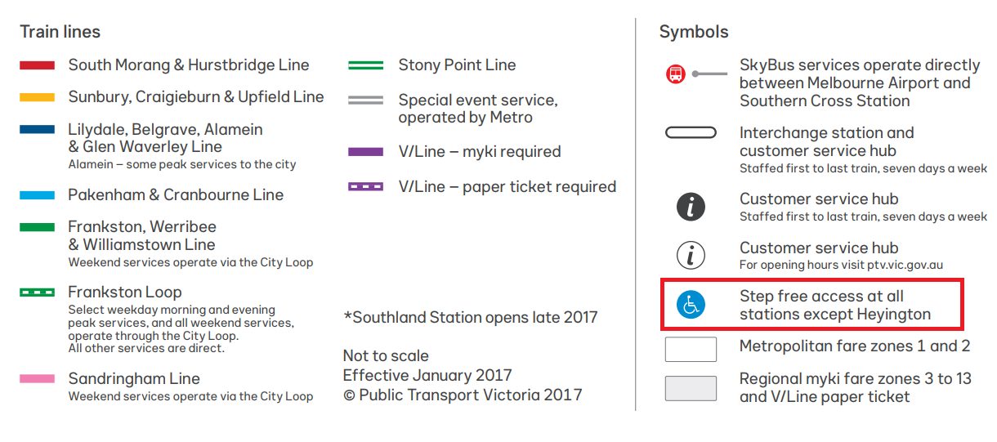Click the yellow Sunbury line swatch
Screen dimensions: 997x442
point(38,97)
